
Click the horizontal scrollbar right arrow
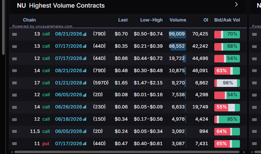point(244,152)
